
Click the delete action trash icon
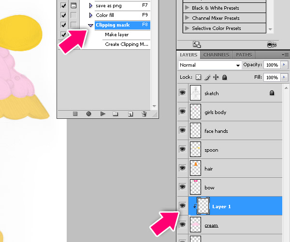(144, 114)
